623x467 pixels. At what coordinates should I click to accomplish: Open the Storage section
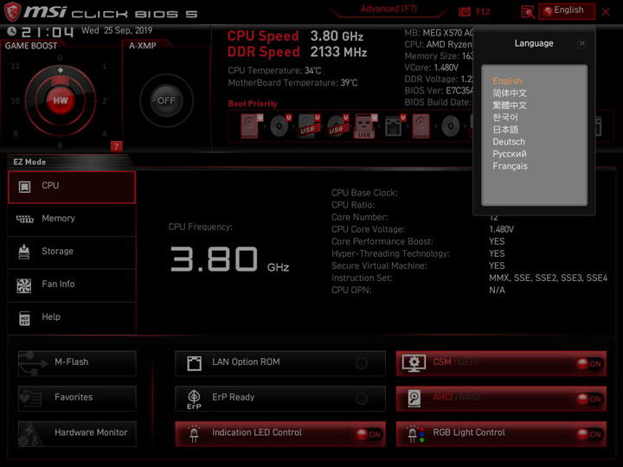(x=72, y=253)
